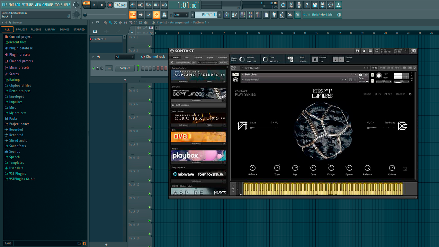Viewport: 439px width, 247px height.
Task: Expand the Deft Lines instrument name dropdown
Action: (243, 75)
